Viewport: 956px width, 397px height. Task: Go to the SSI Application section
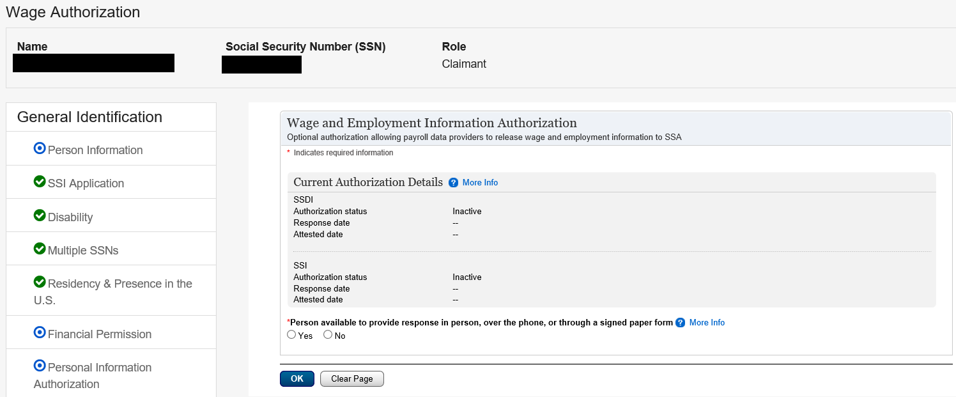pos(86,183)
